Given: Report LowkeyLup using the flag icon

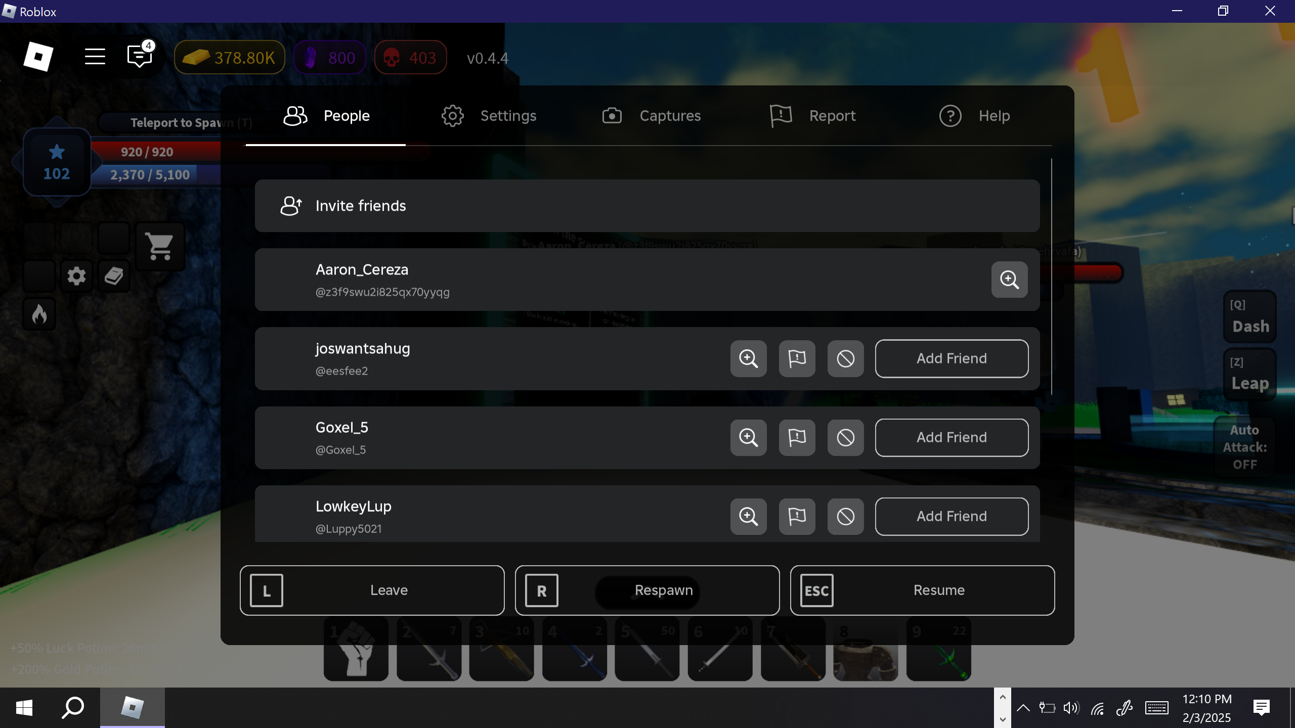Looking at the screenshot, I should click(797, 516).
